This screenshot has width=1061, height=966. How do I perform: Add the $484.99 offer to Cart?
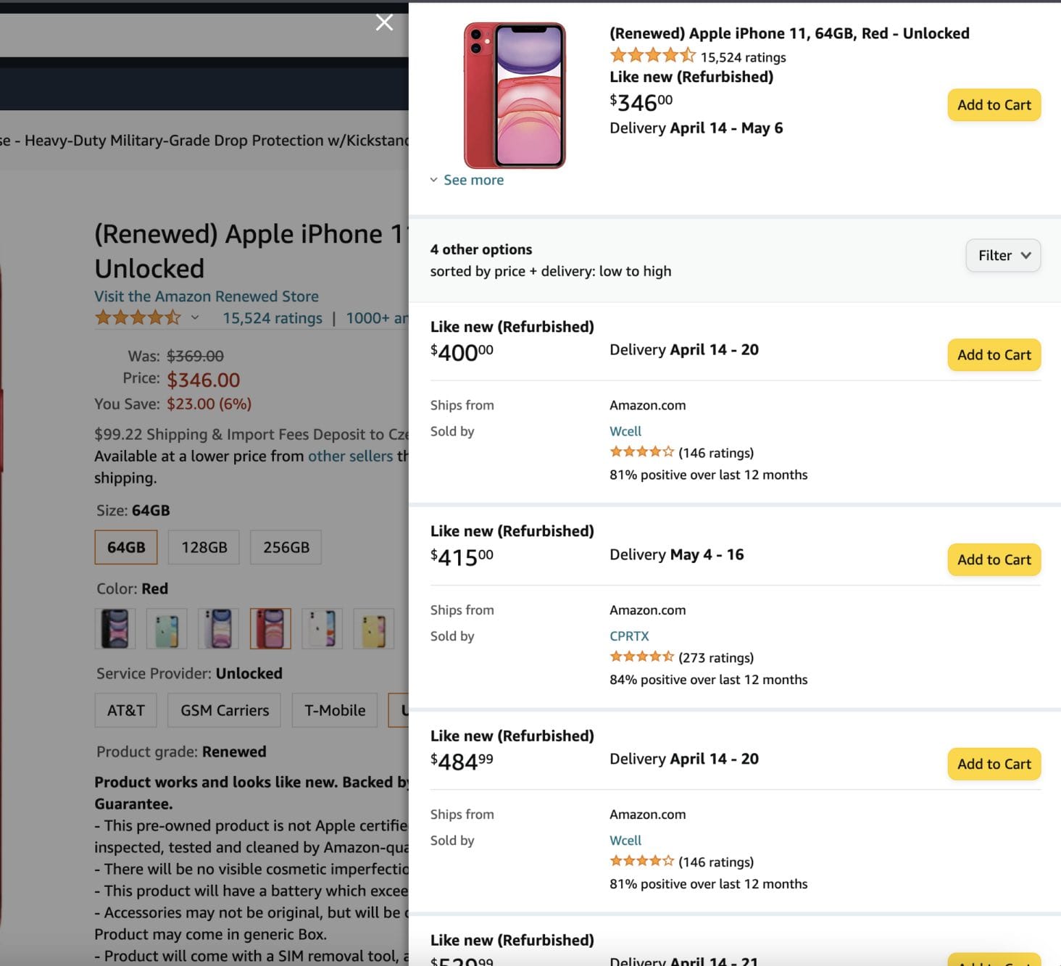994,764
